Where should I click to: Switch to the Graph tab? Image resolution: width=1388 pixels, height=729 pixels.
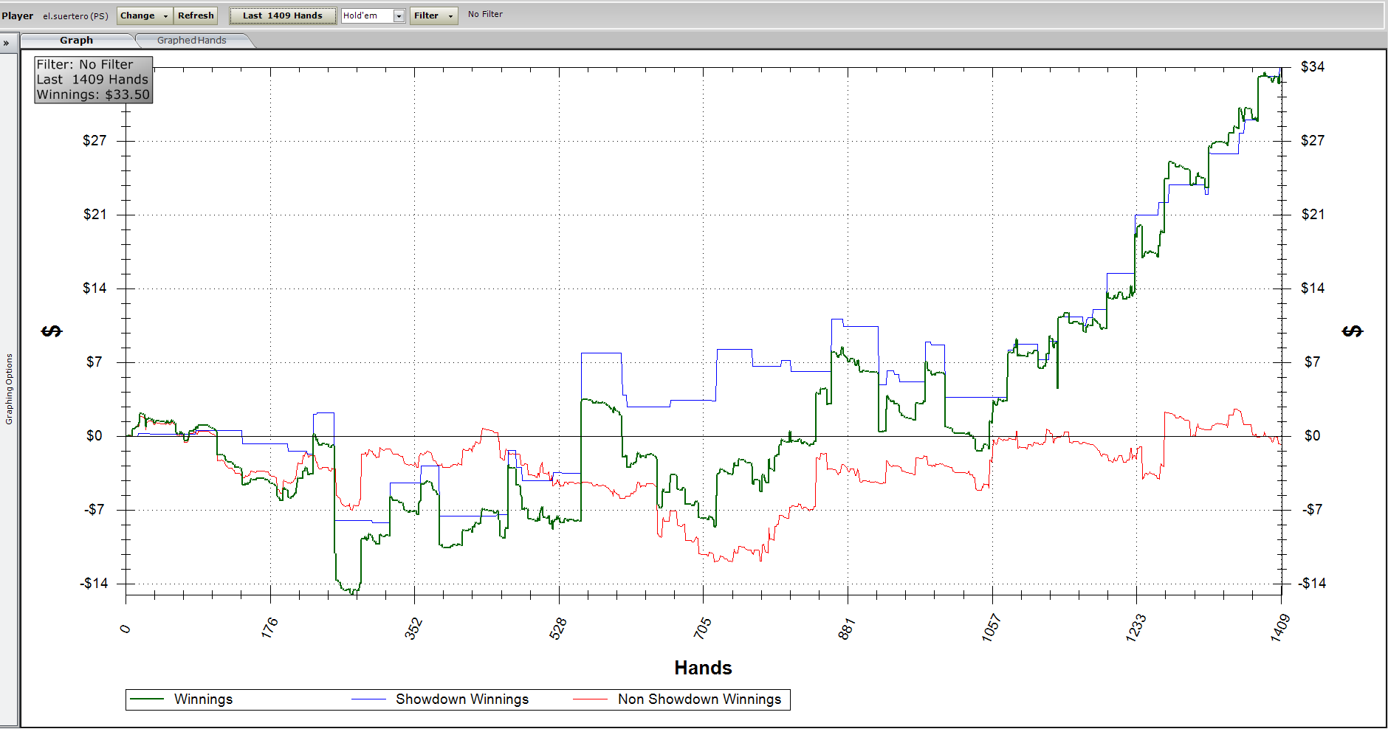77,41
